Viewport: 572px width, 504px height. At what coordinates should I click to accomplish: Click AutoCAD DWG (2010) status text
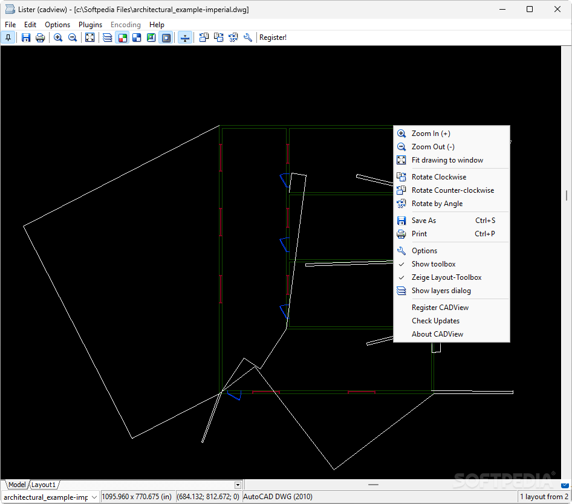(x=278, y=497)
